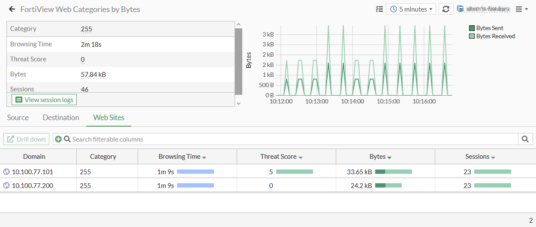Switch to the Destination tab
This screenshot has width=536, height=227.
[61, 118]
